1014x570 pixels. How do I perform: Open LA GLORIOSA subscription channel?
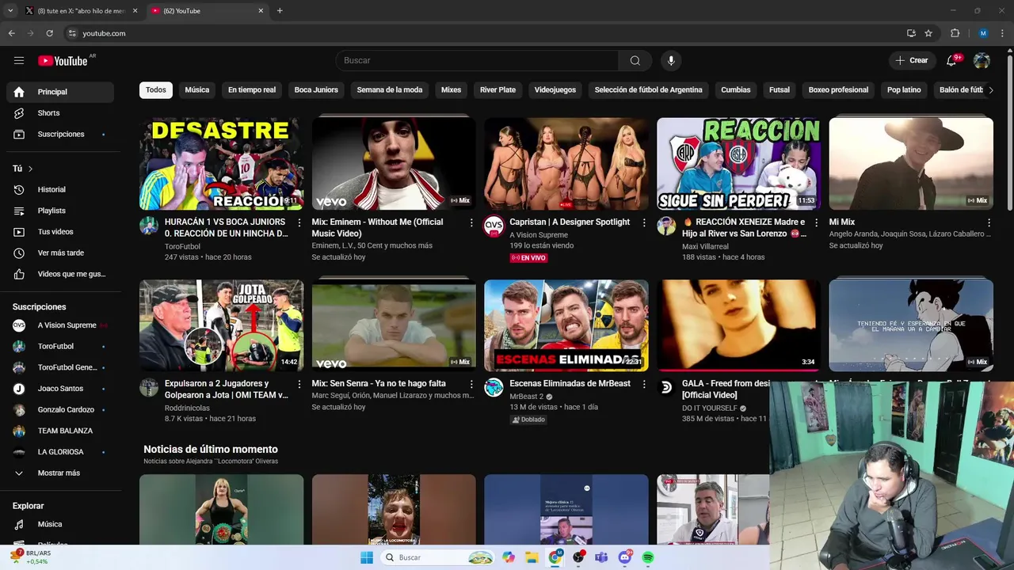click(60, 452)
